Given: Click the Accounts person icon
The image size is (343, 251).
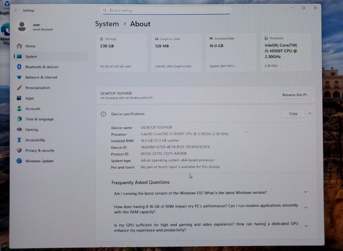Looking at the screenshot, I should click(19, 108).
